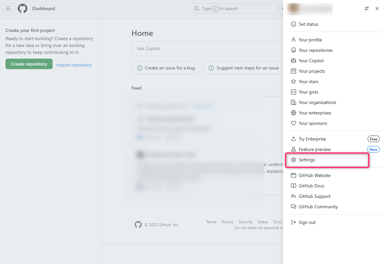Follow the Import repository link

coord(74,65)
